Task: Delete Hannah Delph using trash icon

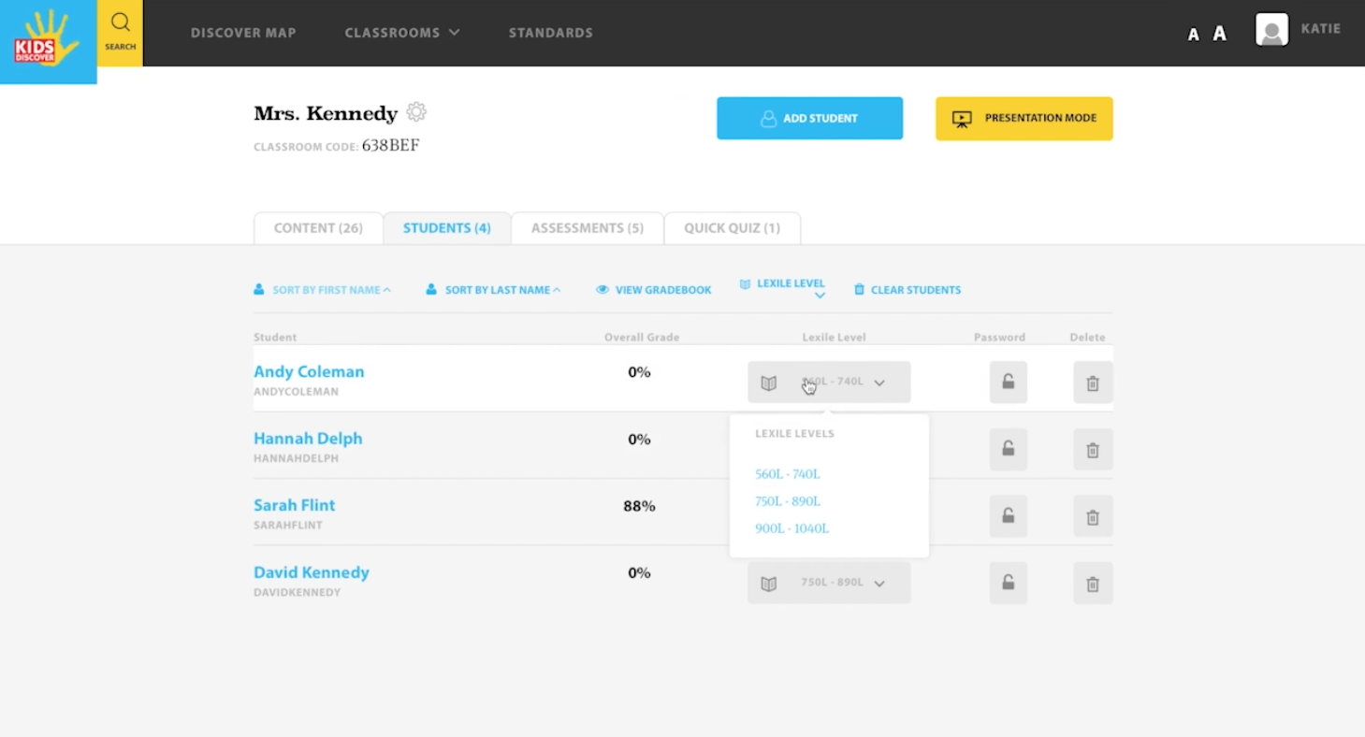Action: [1092, 450]
